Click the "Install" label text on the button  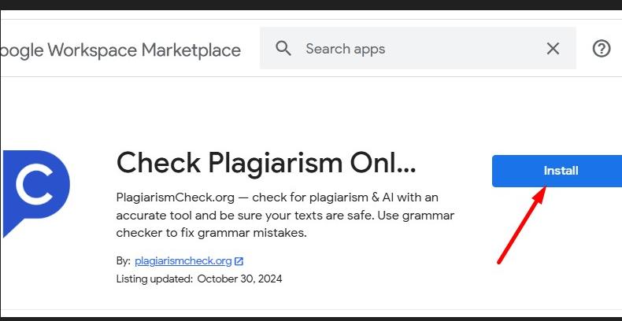click(561, 171)
